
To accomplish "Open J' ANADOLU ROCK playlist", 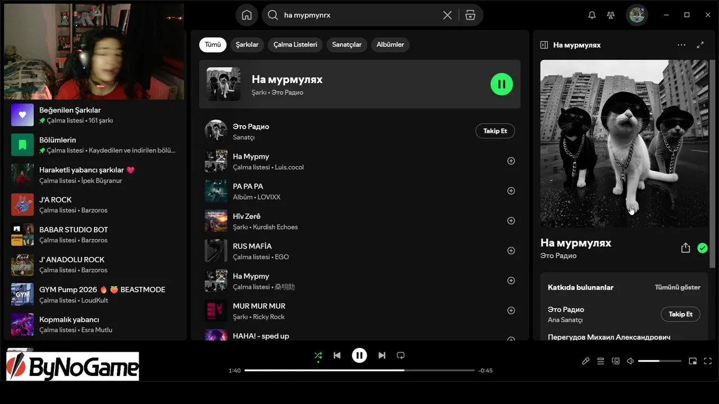I will (x=95, y=265).
